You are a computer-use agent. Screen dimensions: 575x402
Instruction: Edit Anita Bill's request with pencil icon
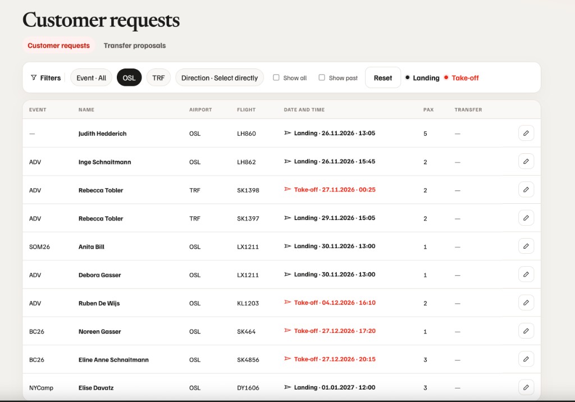pos(526,246)
